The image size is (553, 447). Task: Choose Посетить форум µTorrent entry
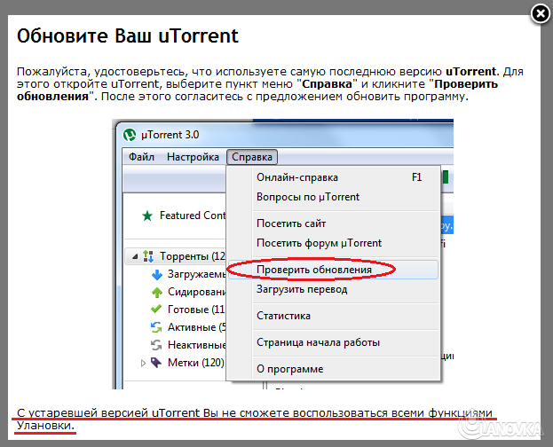333,243
